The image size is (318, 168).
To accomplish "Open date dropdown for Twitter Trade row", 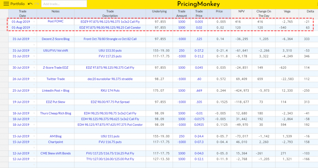I will point(34,79).
